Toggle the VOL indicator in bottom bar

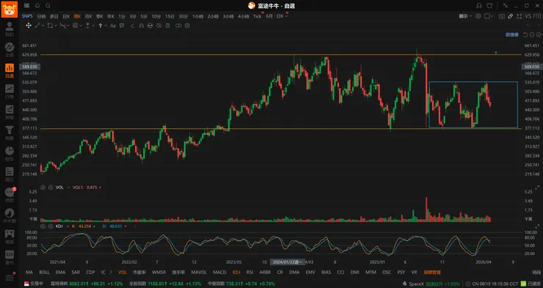click(123, 272)
